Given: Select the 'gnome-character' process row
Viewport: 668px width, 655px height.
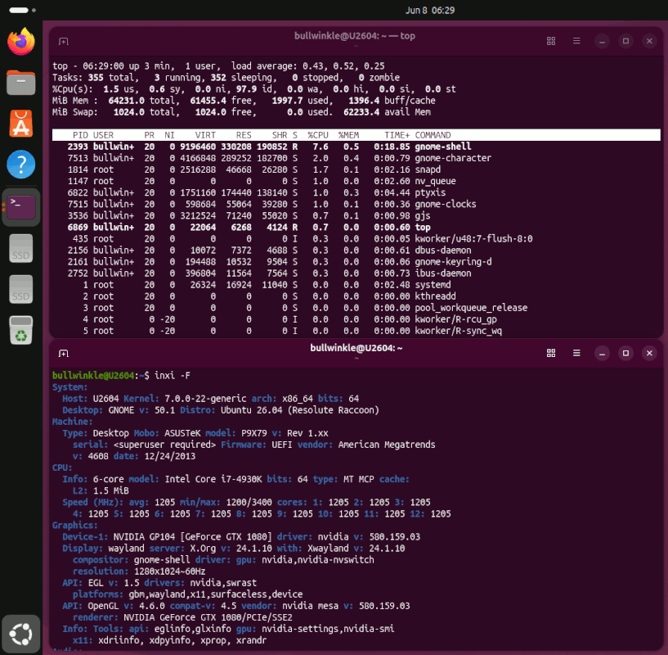Looking at the screenshot, I should tap(356, 158).
